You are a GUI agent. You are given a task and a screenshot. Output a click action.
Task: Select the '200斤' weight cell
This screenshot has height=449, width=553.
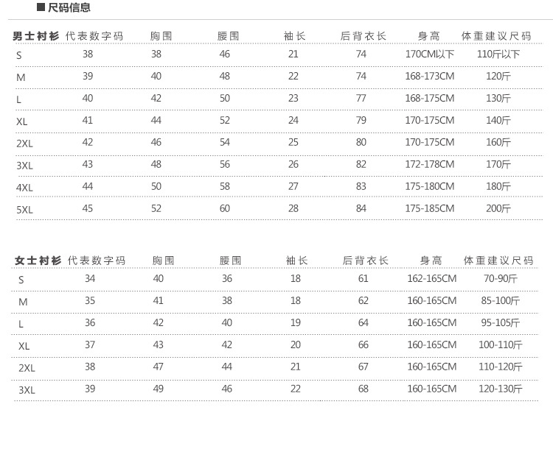click(x=498, y=208)
